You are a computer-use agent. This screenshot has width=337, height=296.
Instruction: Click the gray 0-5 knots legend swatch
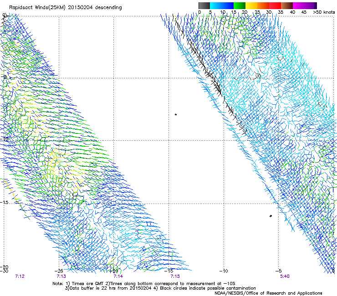pos(204,5)
